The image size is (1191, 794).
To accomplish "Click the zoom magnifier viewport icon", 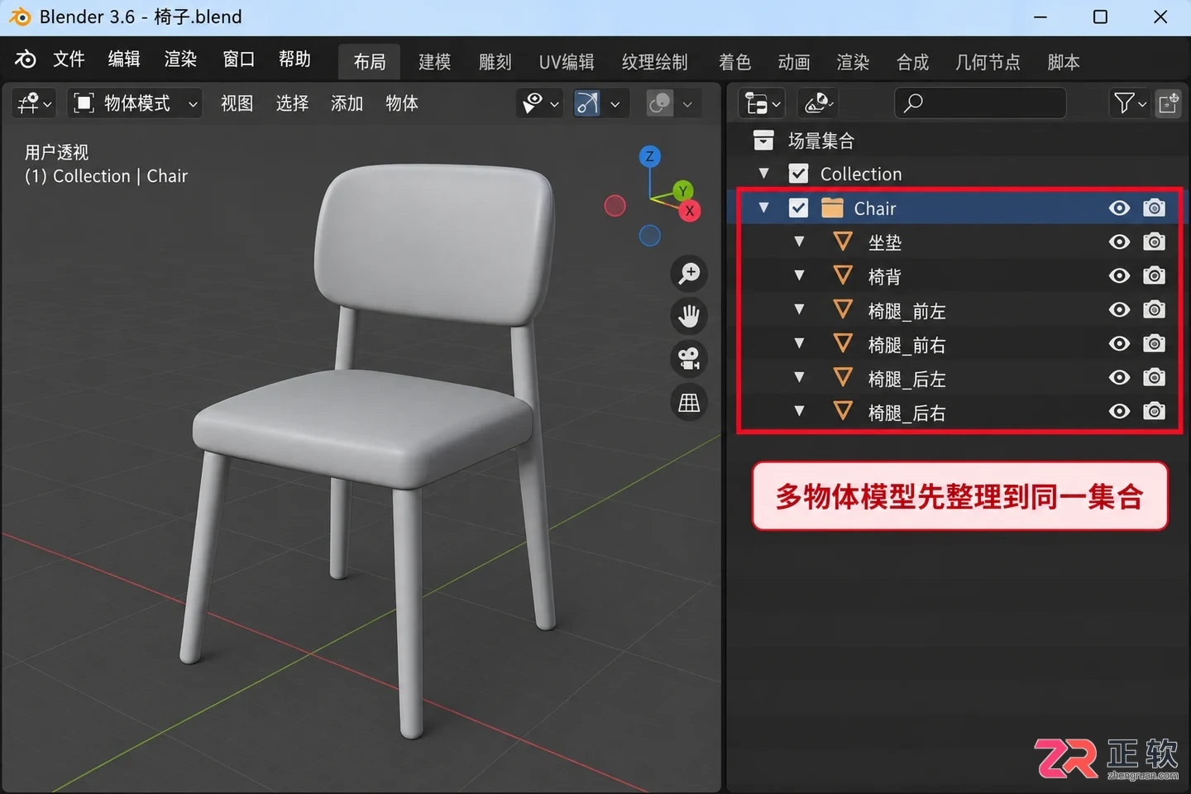I will [689, 274].
